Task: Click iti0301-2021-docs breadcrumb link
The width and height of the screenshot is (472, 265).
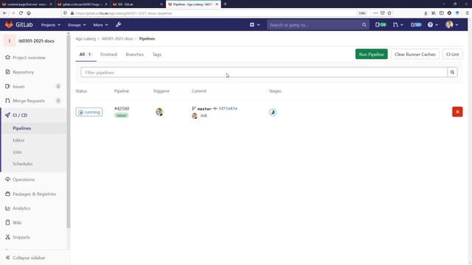Action: [x=117, y=39]
